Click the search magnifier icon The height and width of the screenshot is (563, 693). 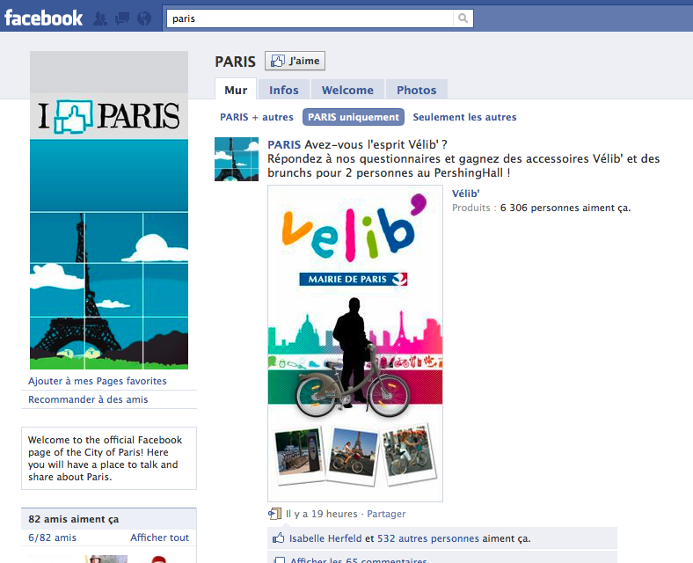click(463, 18)
